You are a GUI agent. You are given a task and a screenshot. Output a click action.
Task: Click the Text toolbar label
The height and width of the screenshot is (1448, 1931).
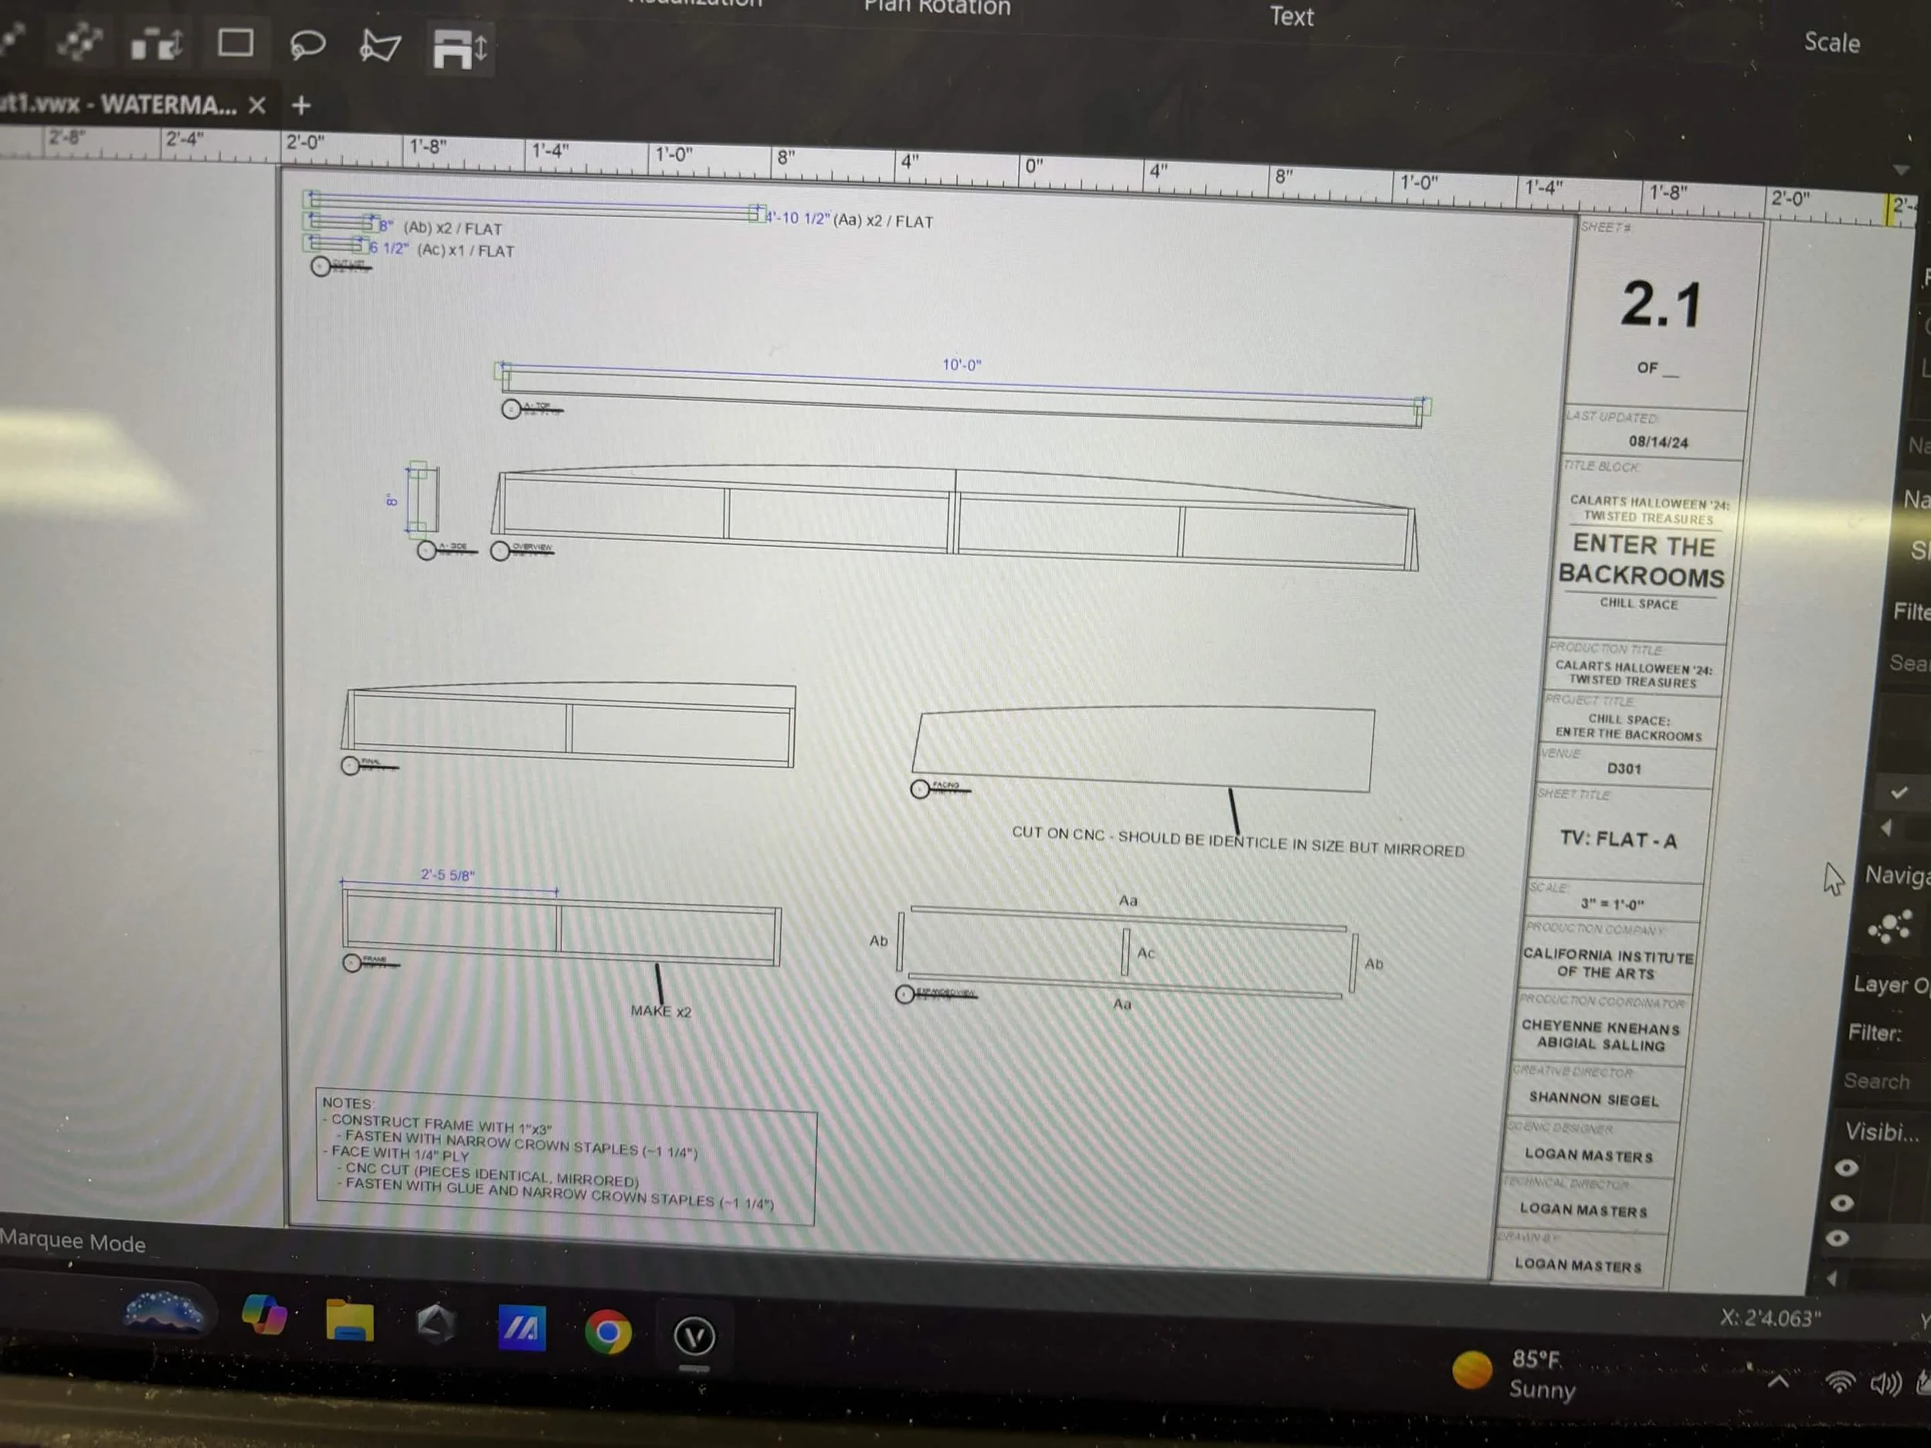(x=1291, y=16)
